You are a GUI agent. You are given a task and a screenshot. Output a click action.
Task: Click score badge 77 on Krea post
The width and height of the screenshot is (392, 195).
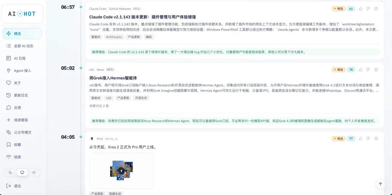click(x=351, y=139)
